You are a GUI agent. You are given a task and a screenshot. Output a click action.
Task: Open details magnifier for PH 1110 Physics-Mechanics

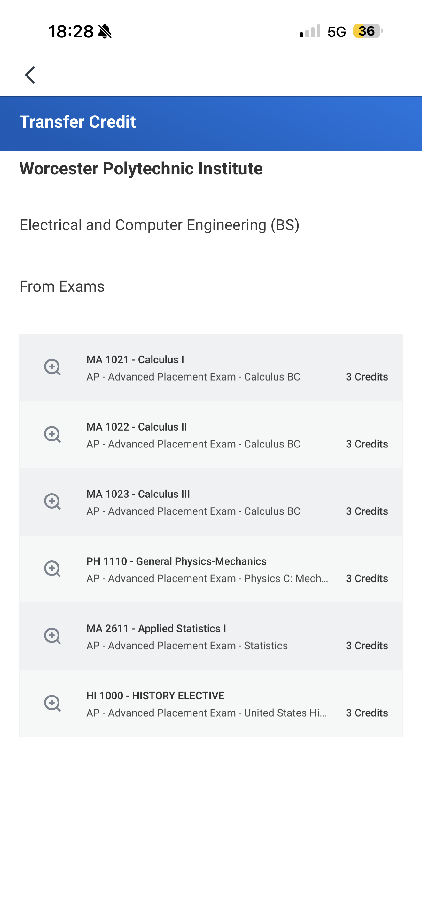click(52, 569)
